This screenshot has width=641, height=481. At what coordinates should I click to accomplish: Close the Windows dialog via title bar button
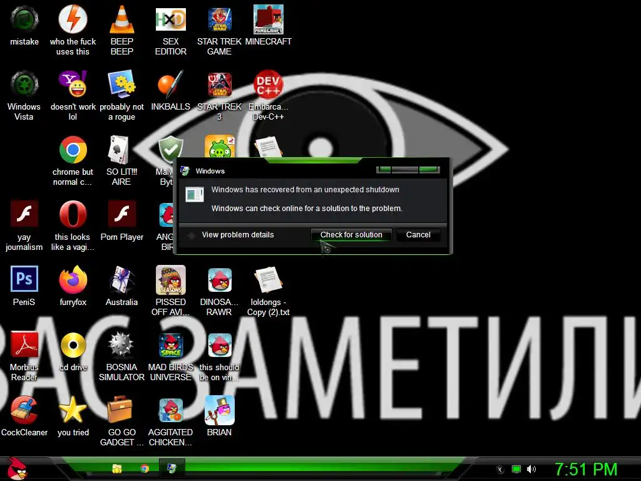(429, 169)
